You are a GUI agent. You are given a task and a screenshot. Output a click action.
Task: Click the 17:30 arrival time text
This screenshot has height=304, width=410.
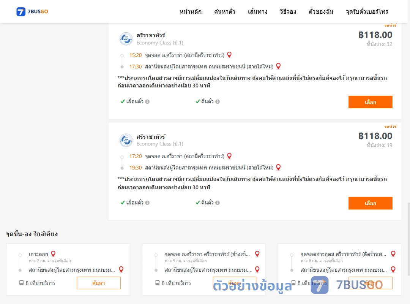click(136, 66)
